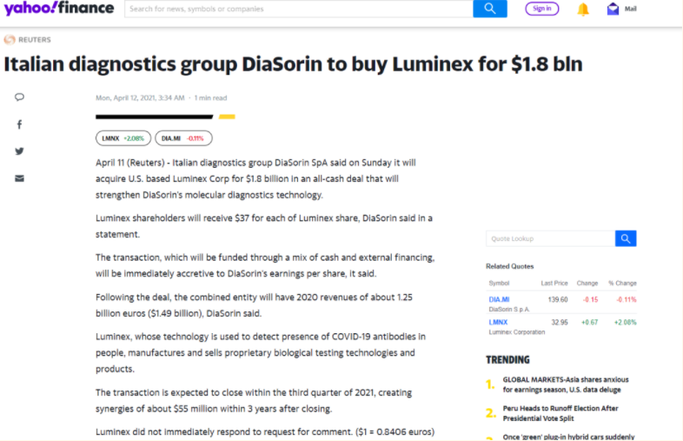
Task: Open the Mail envelope icon
Action: tap(613, 9)
